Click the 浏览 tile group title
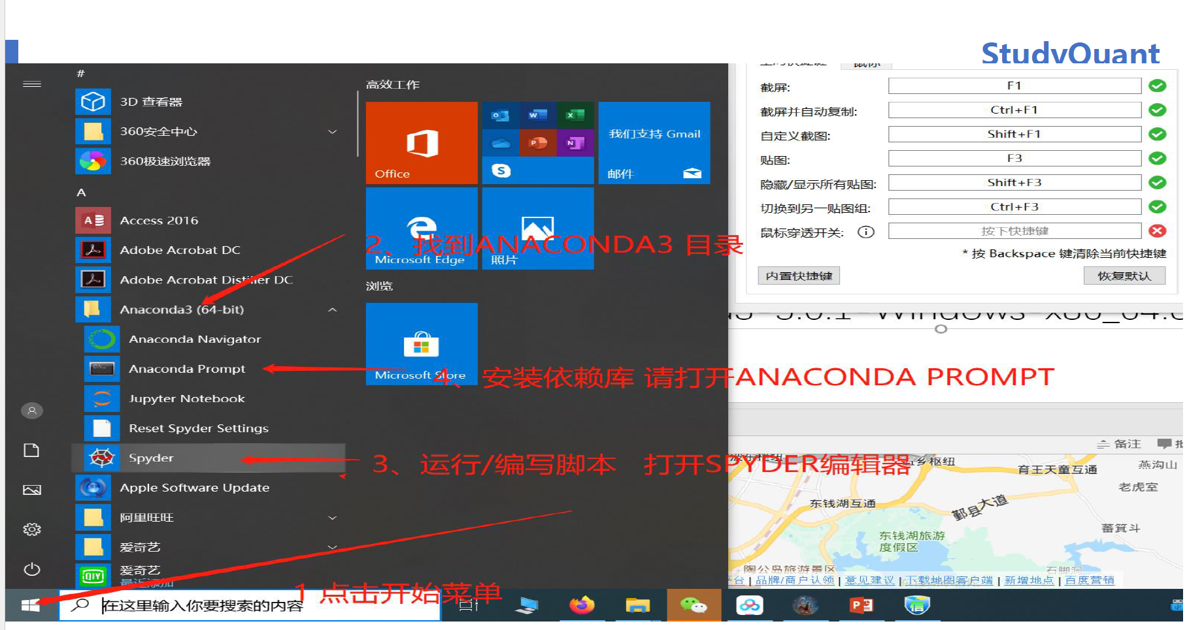The height and width of the screenshot is (630, 1187). click(379, 286)
